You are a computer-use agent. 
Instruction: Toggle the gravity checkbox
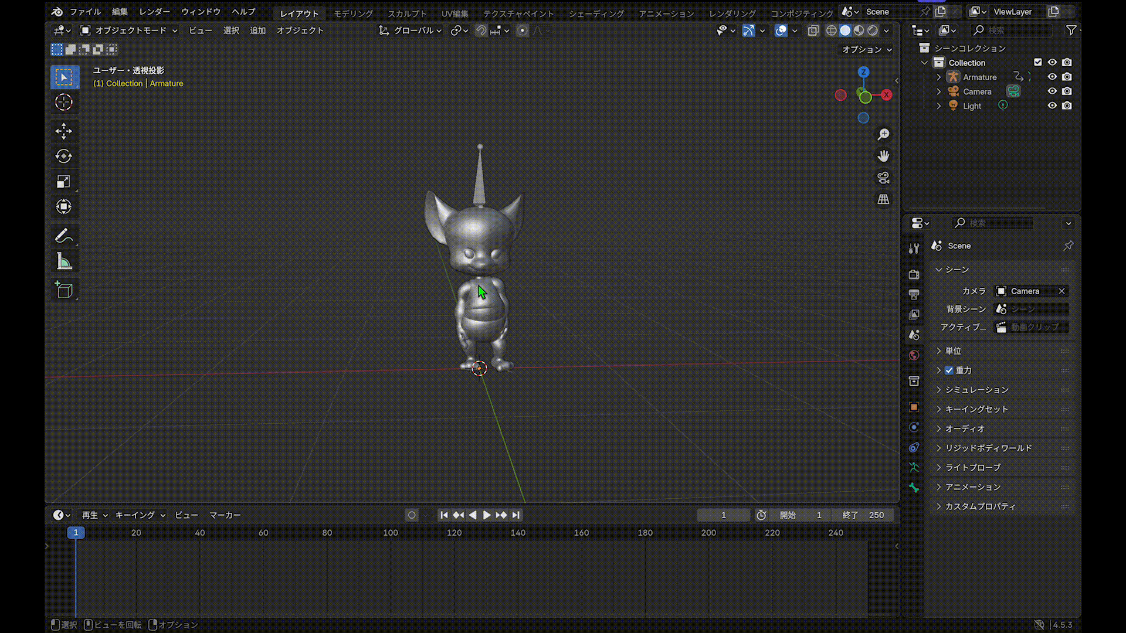(949, 370)
